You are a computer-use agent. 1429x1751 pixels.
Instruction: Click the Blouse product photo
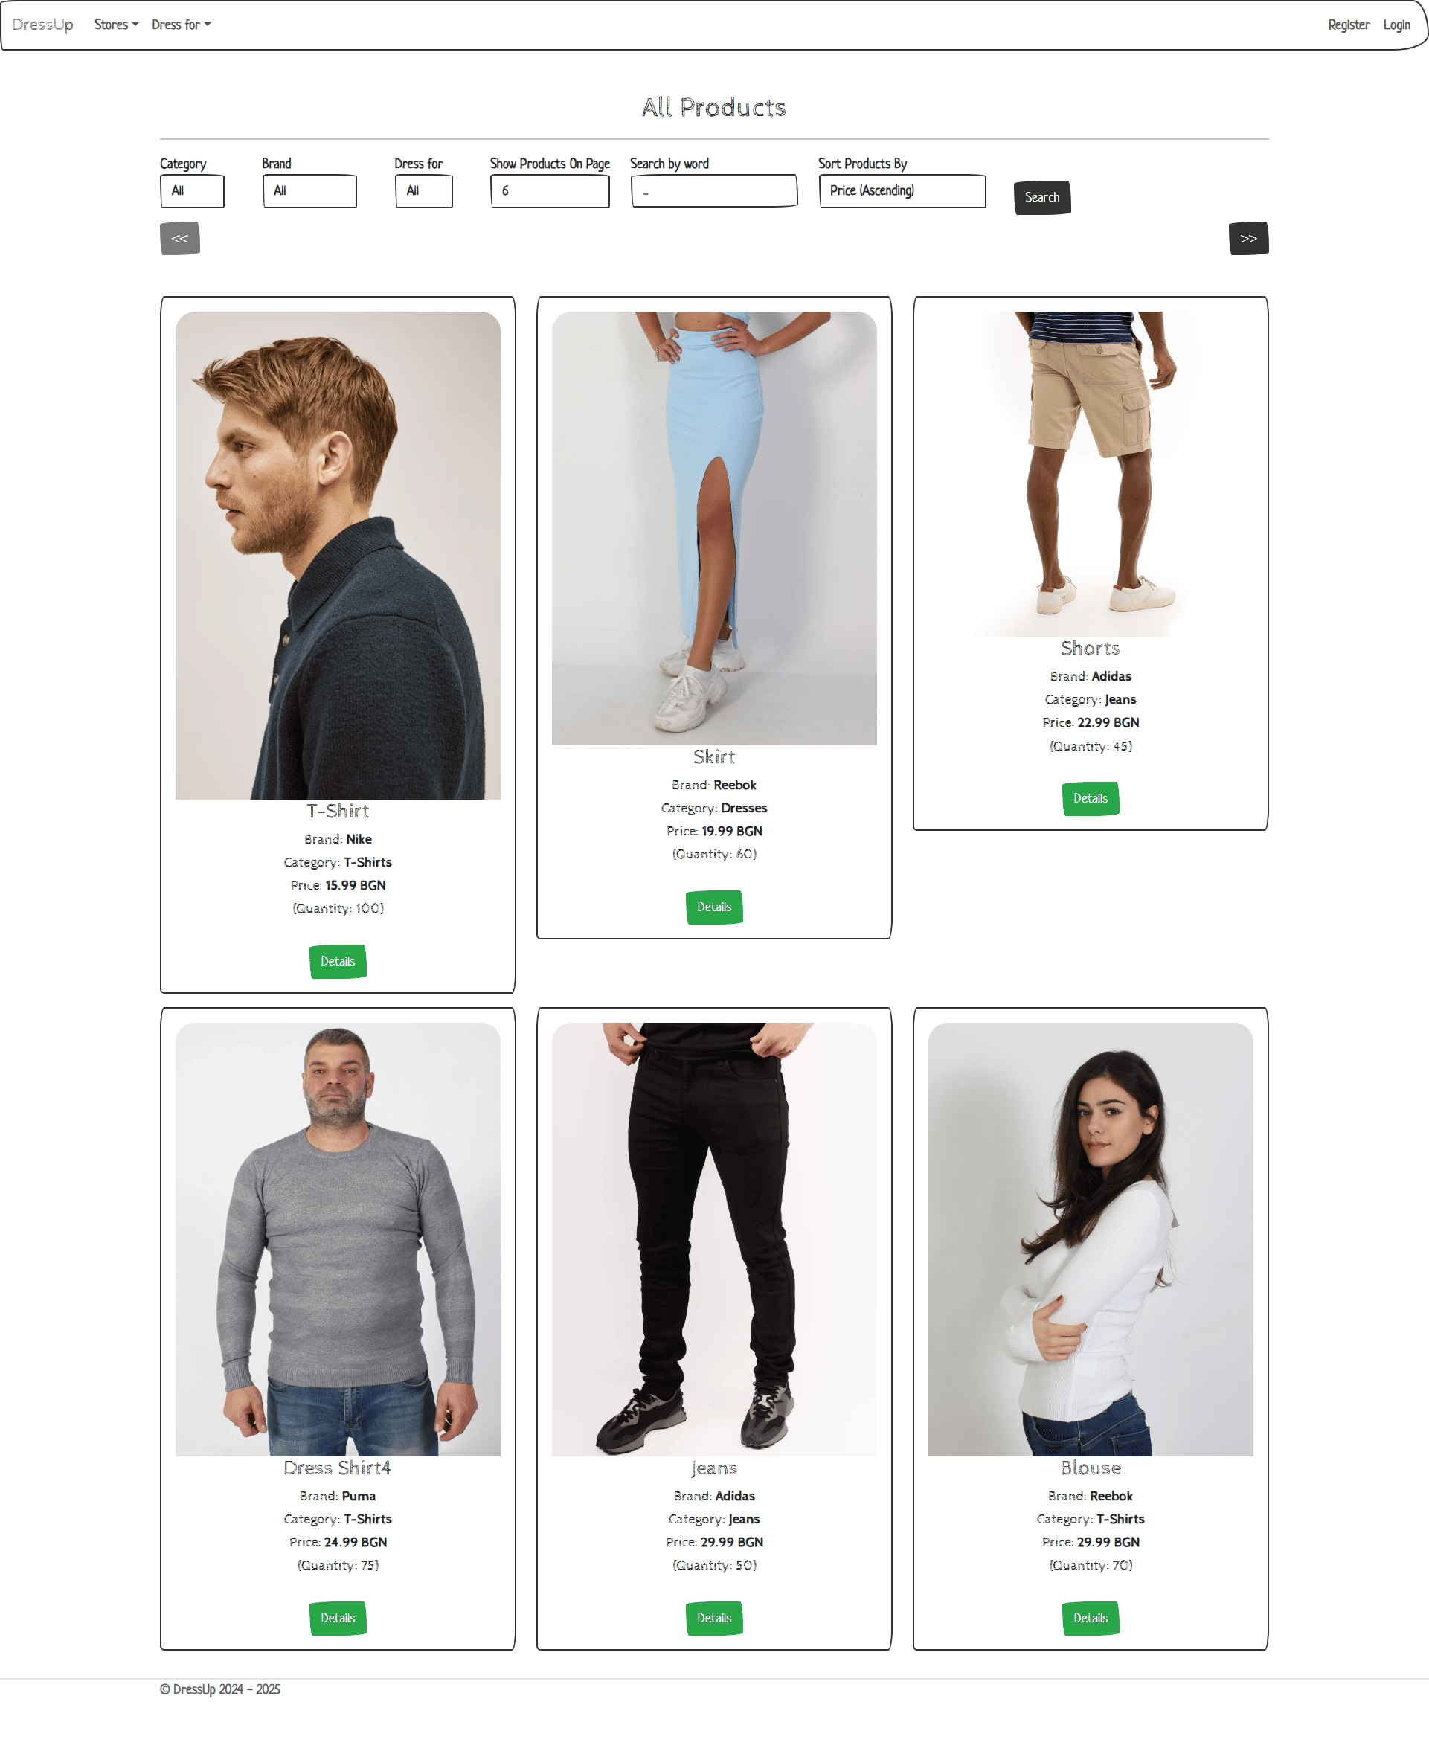[1090, 1239]
